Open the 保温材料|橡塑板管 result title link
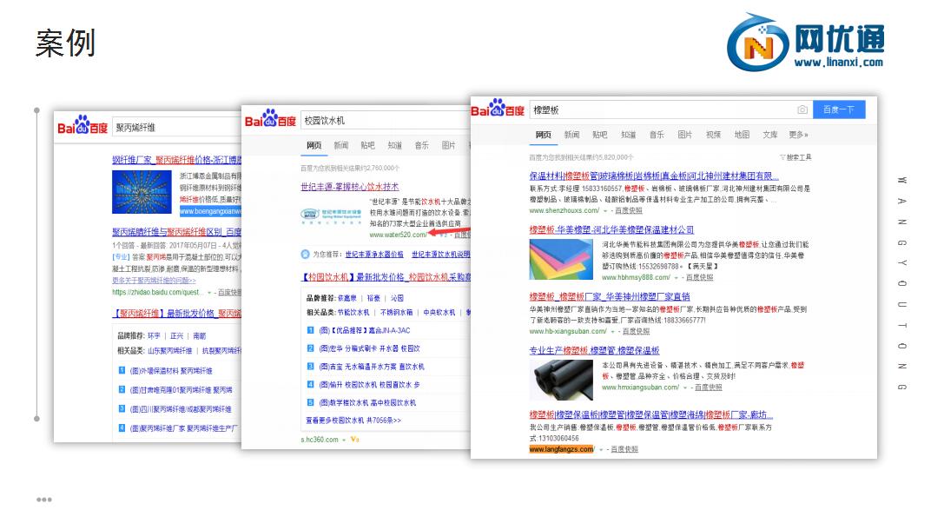The height and width of the screenshot is (530, 944). click(655, 176)
